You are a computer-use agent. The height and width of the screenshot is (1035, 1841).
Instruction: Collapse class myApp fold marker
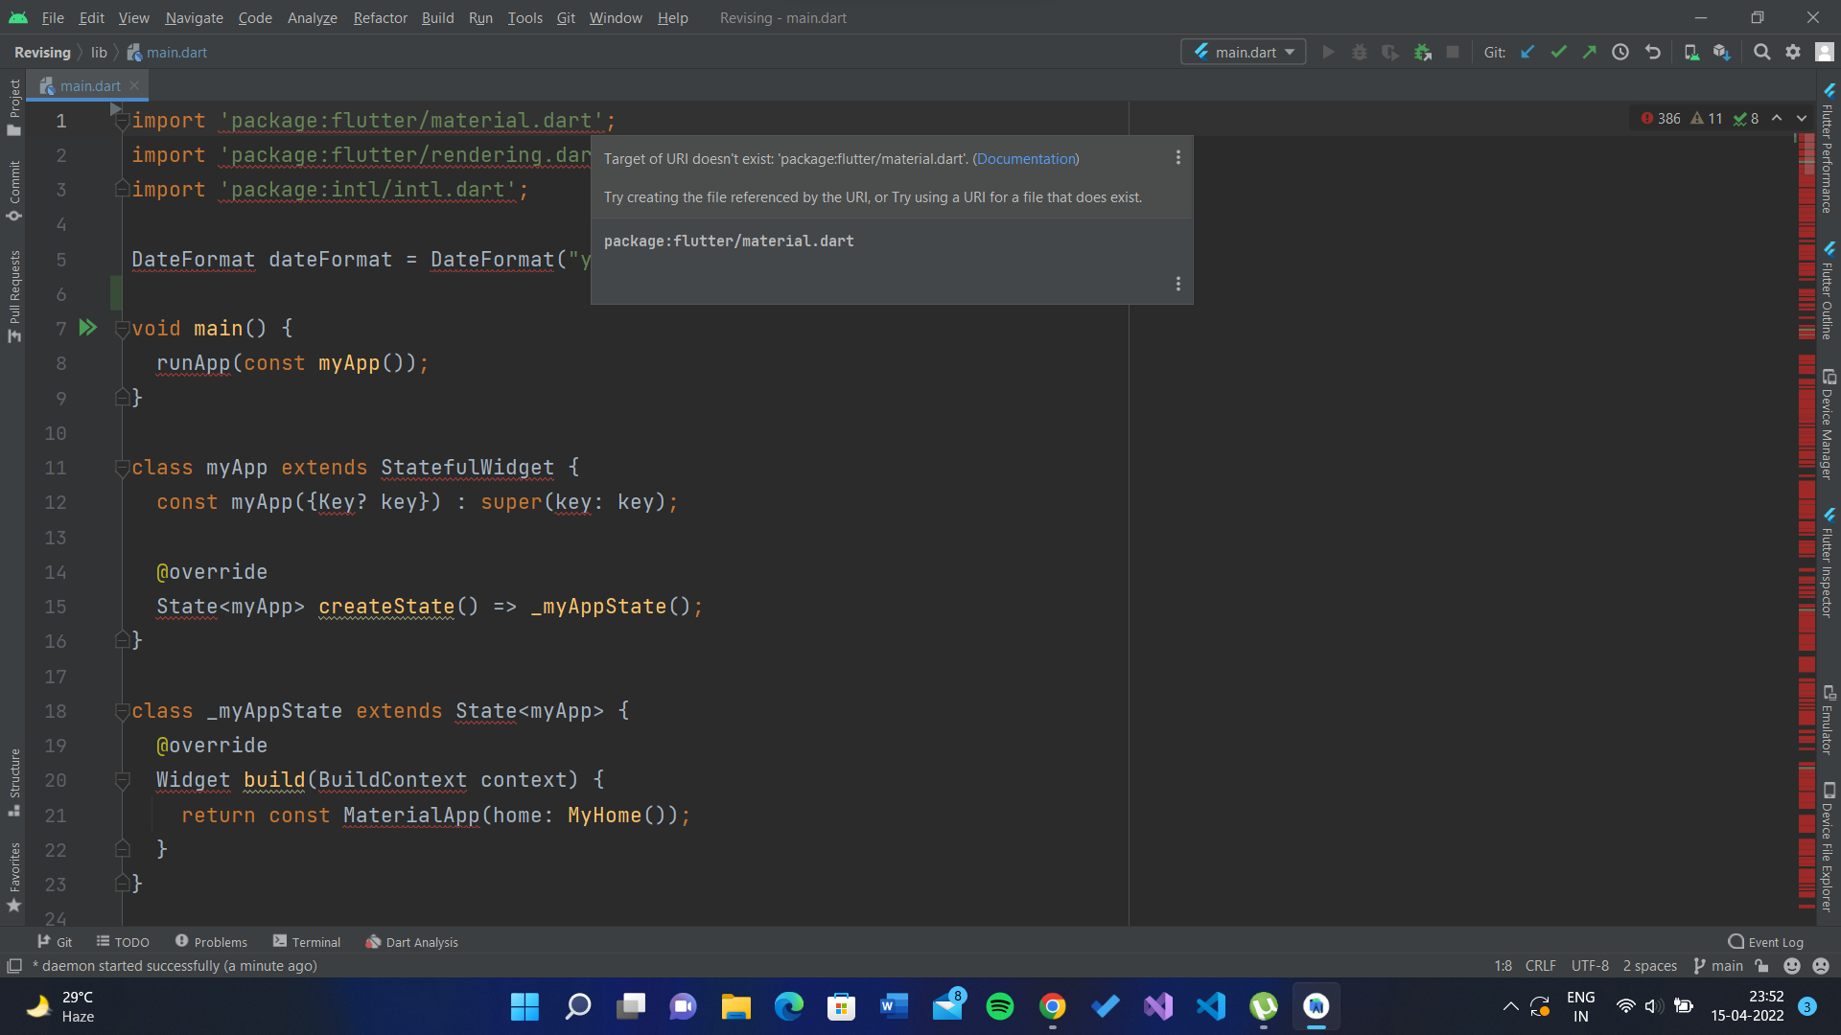[122, 468]
